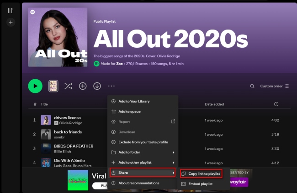
Task: Click 4:12 duration of Die With A Smile
Action: (x=275, y=163)
